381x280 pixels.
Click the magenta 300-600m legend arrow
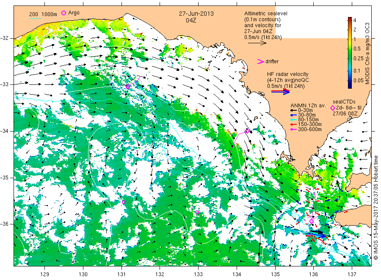point(293,129)
